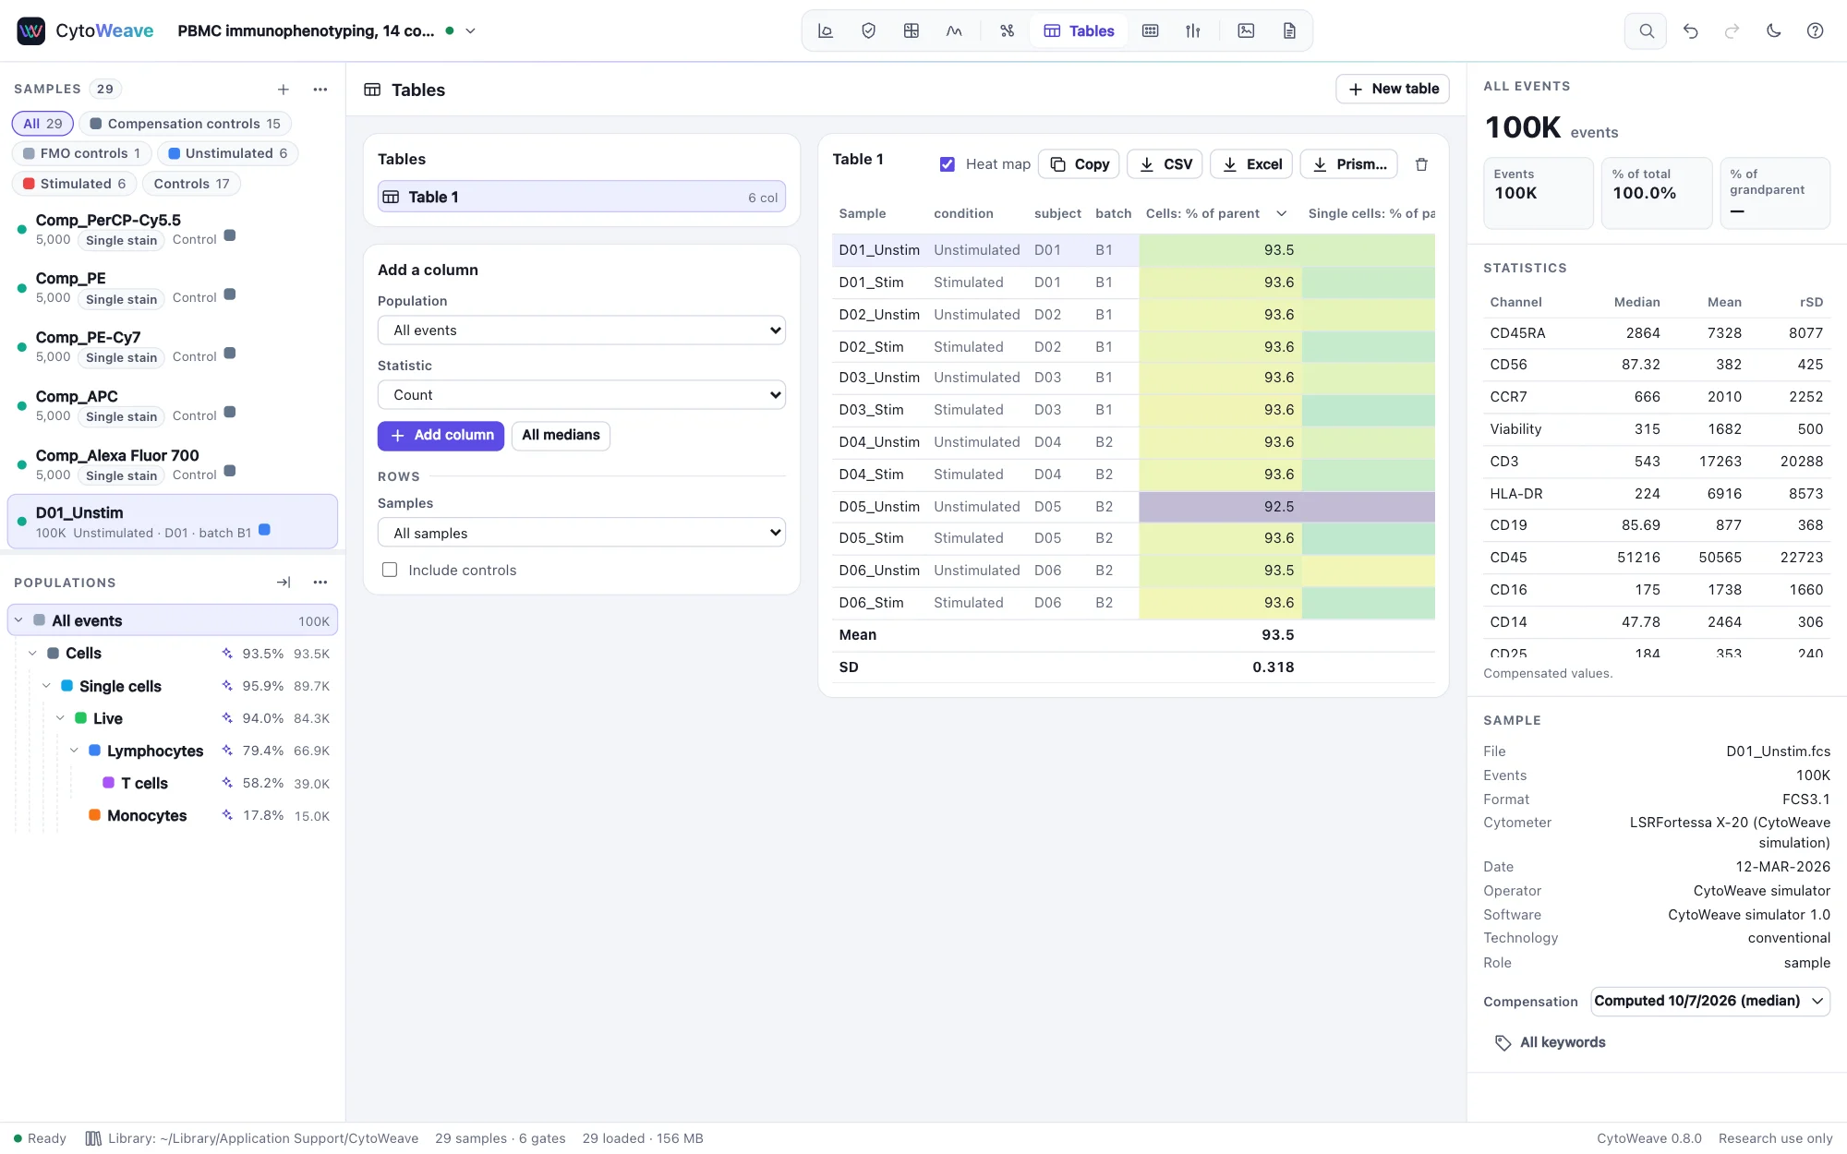Click the T cells purple color swatch
Image resolution: width=1847 pixels, height=1154 pixels.
(x=109, y=783)
